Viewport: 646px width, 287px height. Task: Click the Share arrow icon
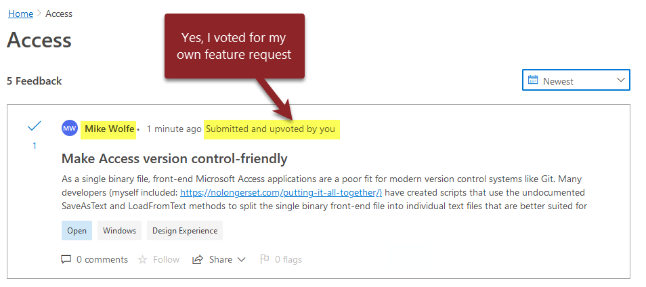coord(198,259)
